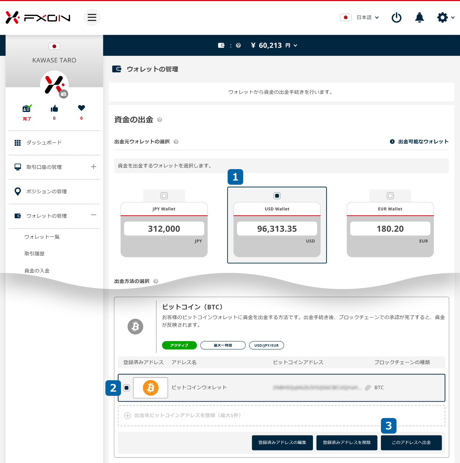Viewport: 460px width, 463px height.
Task: Collapse ウォレットの管理 with minus sign
Action: click(x=93, y=215)
